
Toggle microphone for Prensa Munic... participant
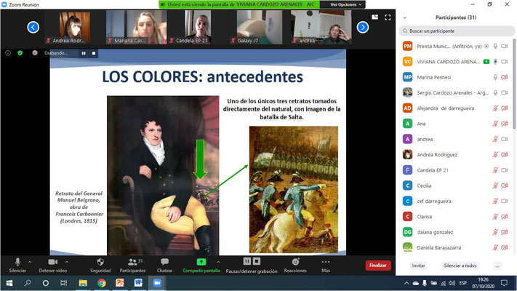pos(495,46)
